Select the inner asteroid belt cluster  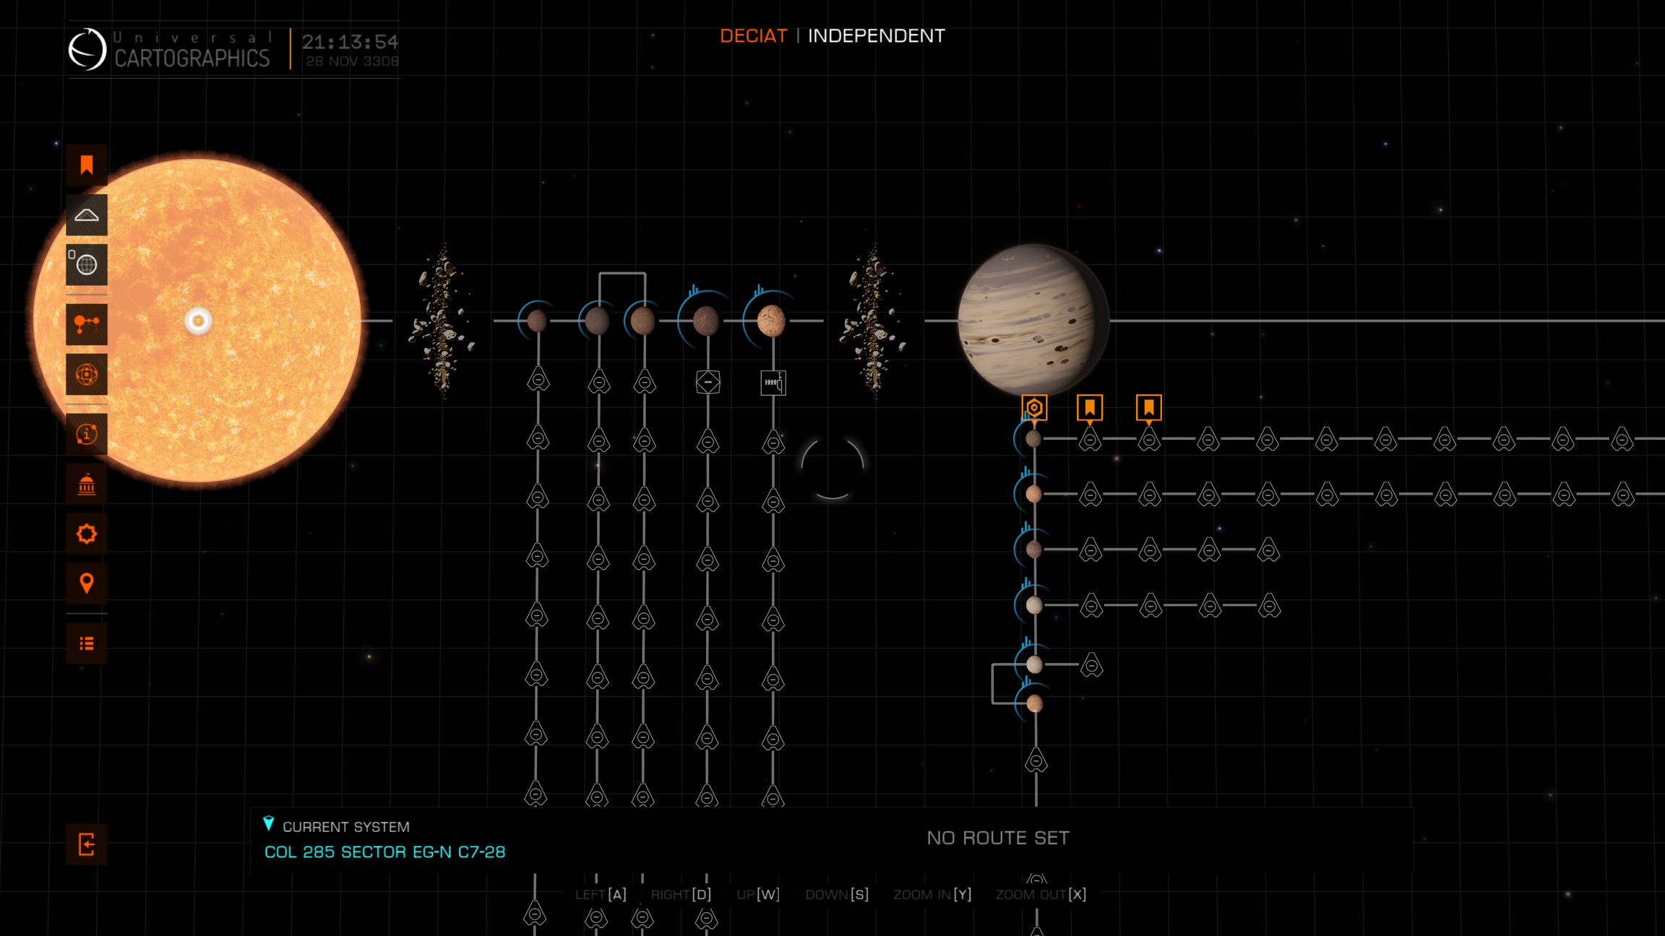(442, 321)
